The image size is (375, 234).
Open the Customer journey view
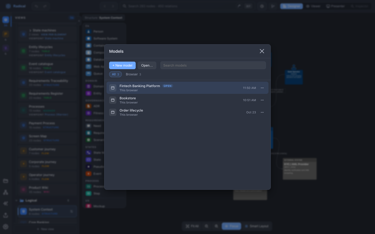pyautogui.click(x=47, y=151)
